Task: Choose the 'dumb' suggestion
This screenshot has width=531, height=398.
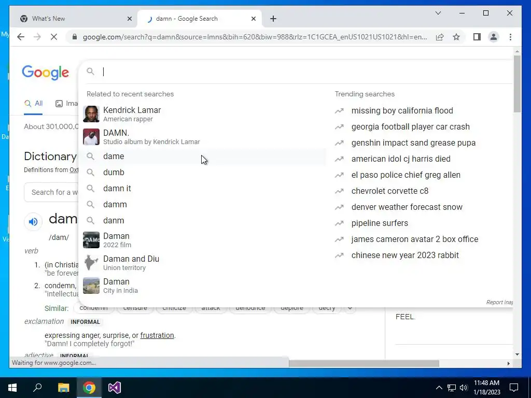Action: pyautogui.click(x=204, y=172)
